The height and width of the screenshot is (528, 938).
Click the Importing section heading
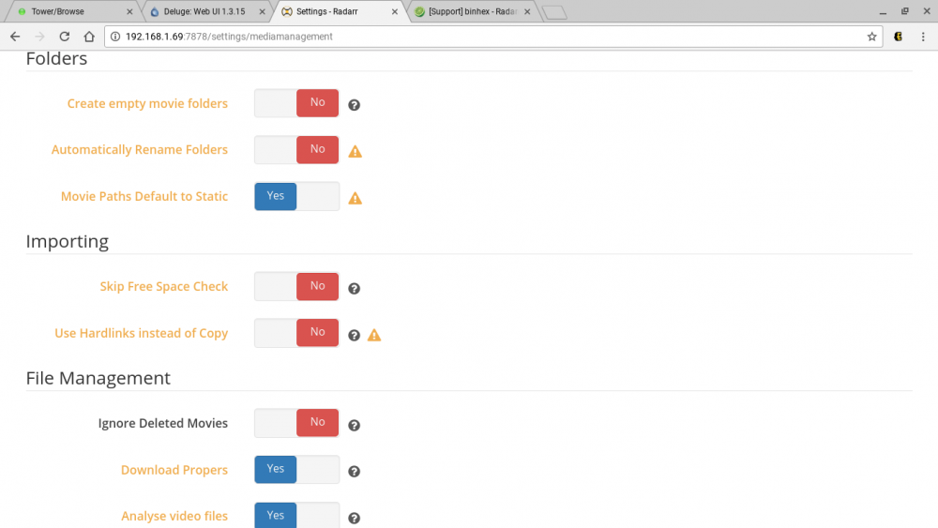click(67, 242)
